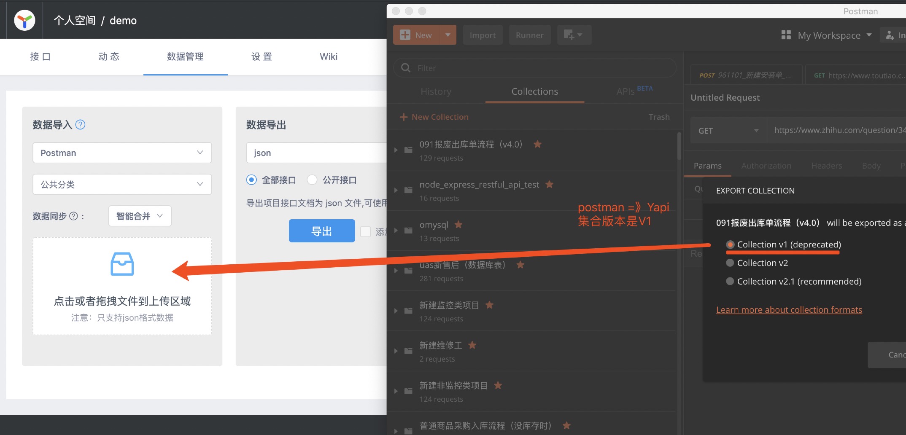Screen dimensions: 906x435
Task: Click folder icon of omysql collection
Action: [408, 231]
